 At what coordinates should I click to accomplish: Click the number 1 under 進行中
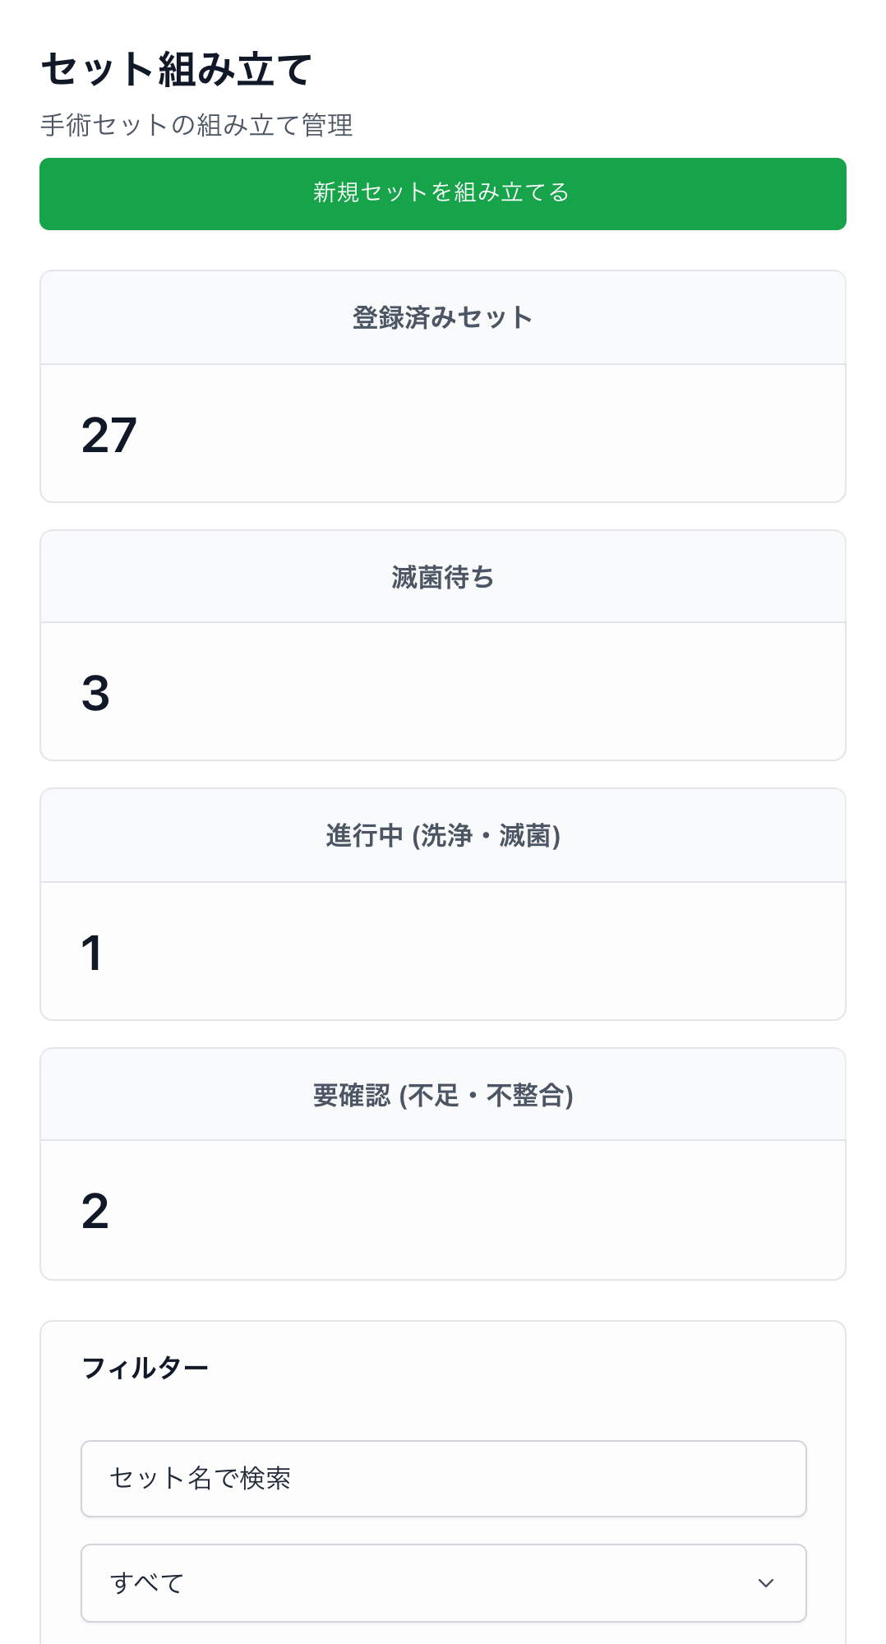[95, 955]
